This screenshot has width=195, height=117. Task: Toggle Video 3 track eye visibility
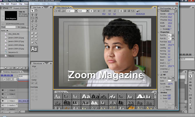[x=3, y=90]
